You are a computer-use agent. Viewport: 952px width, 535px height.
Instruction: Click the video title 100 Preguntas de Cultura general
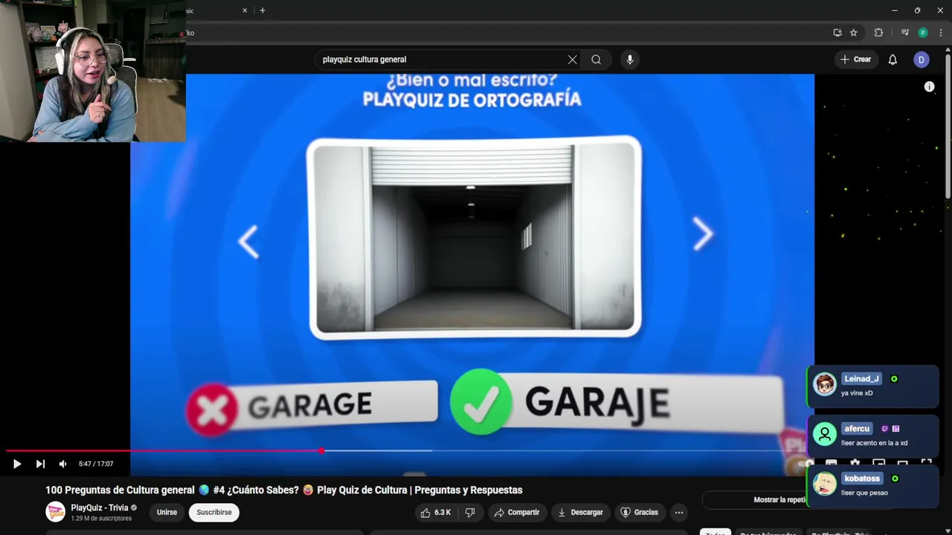click(284, 490)
